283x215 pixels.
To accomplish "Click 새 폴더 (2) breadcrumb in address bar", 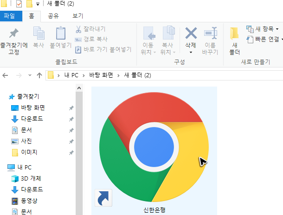I will pos(137,75).
